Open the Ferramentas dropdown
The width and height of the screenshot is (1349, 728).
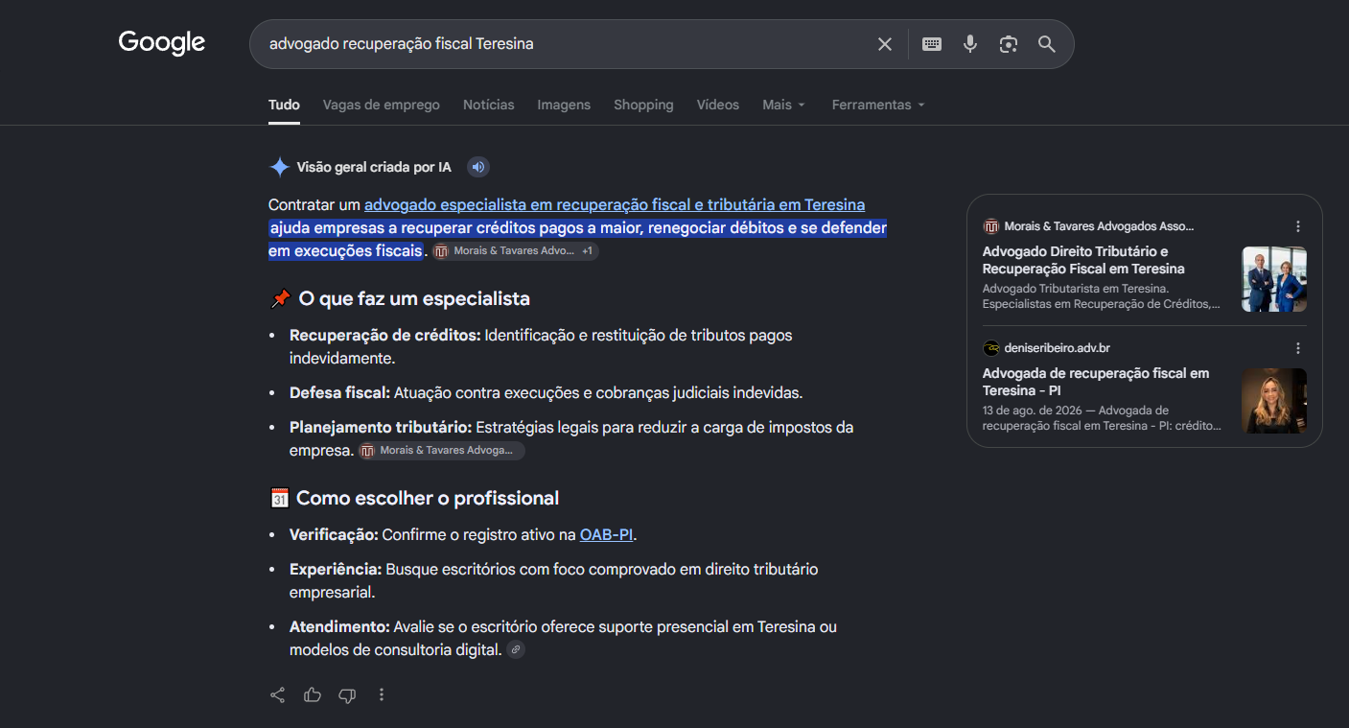tap(878, 105)
